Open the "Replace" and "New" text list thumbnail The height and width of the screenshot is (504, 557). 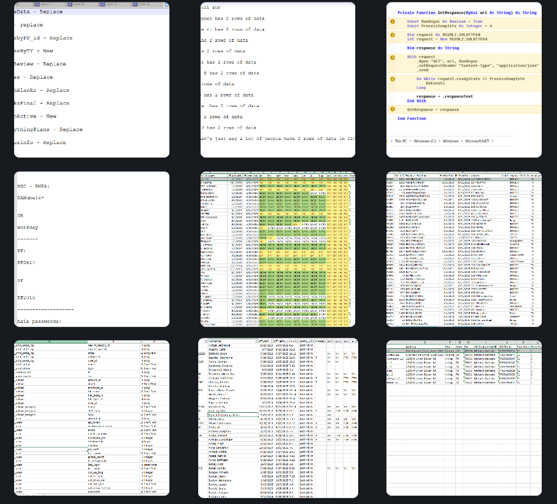click(x=91, y=79)
